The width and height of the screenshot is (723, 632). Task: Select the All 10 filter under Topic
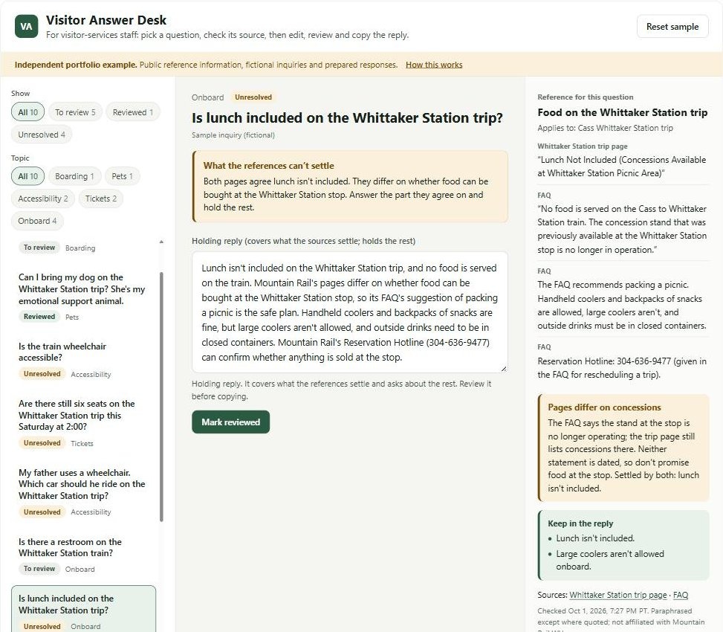(27, 176)
